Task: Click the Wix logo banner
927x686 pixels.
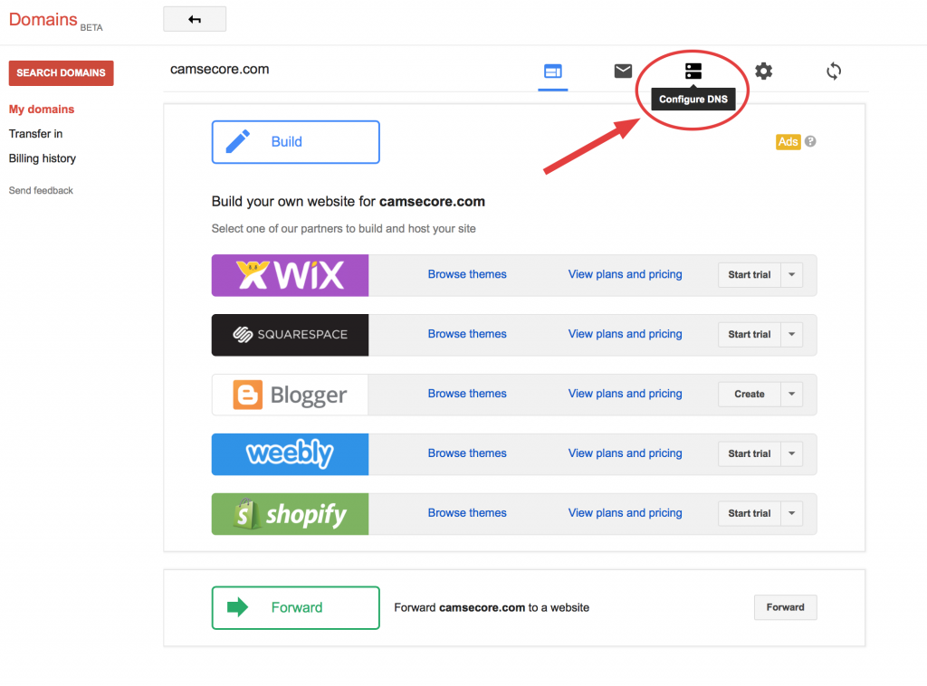Action: [290, 275]
